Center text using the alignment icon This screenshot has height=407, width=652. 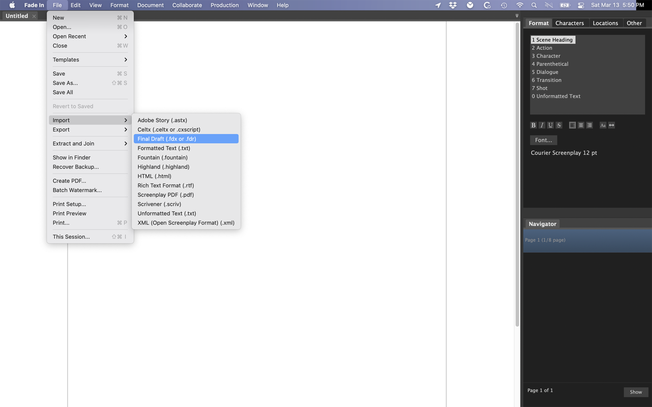[581, 125]
